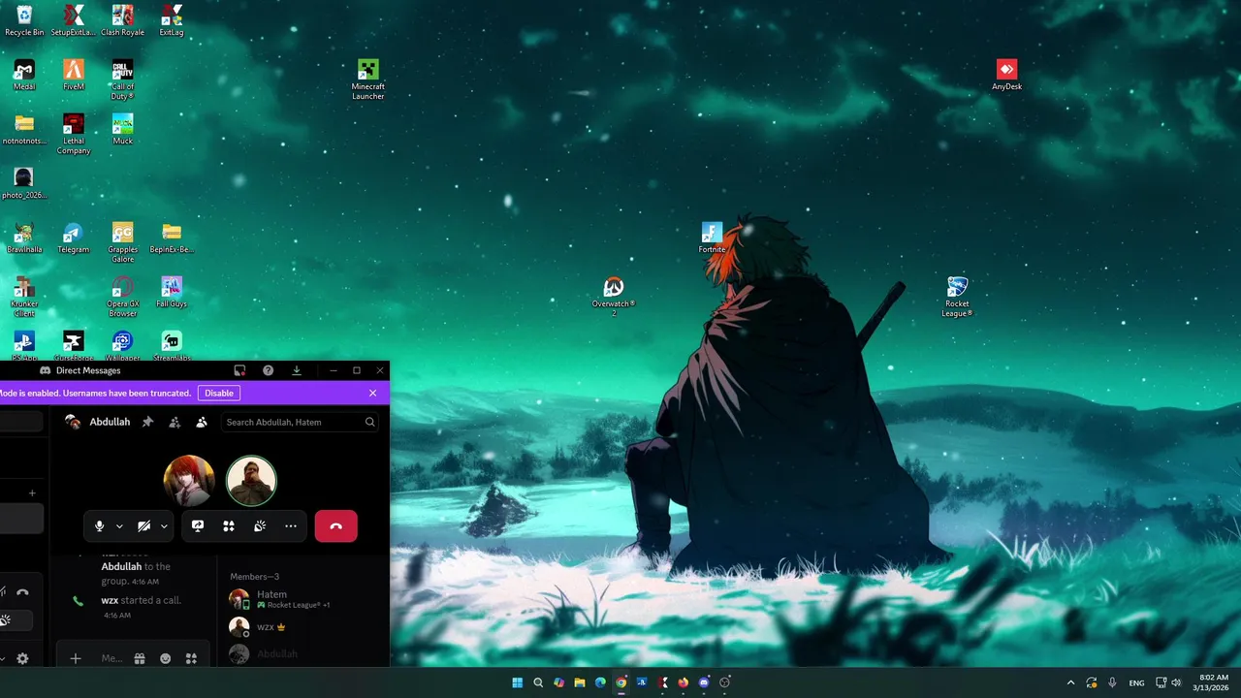Select the Clash Royale desktop icon

pyautogui.click(x=122, y=20)
